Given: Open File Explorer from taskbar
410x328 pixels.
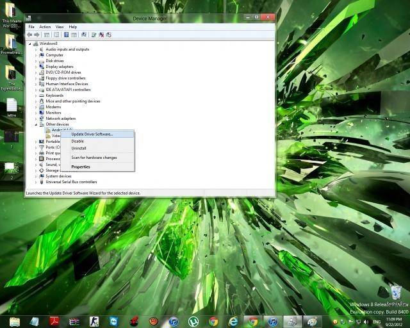Looking at the screenshot, I should click(15, 322).
